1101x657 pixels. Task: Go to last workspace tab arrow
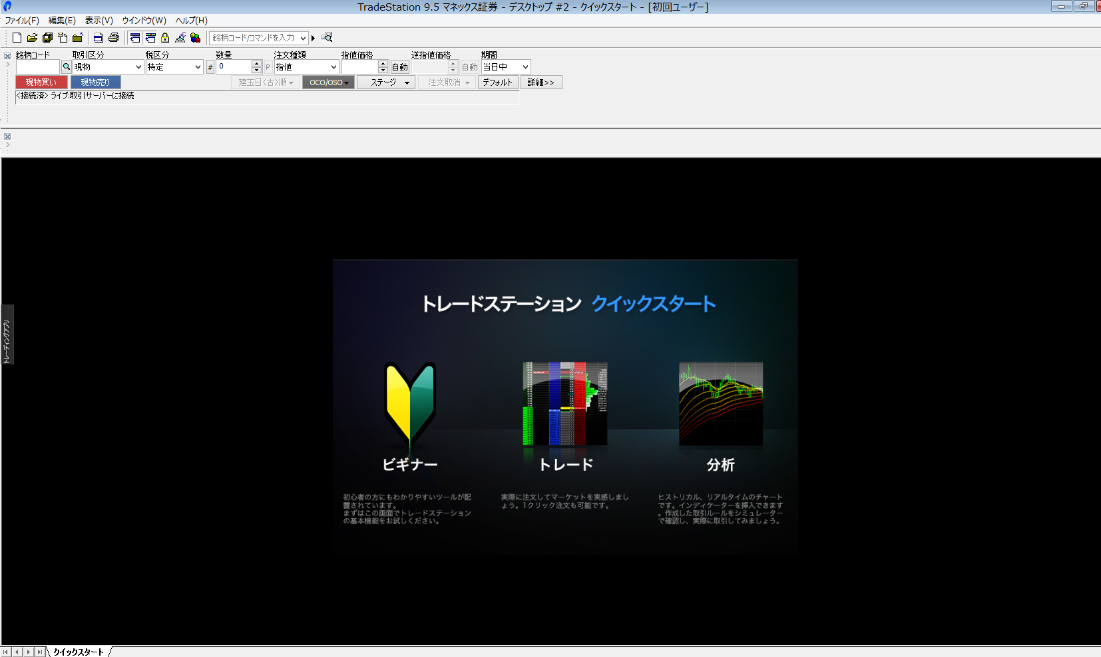pyautogui.click(x=39, y=652)
